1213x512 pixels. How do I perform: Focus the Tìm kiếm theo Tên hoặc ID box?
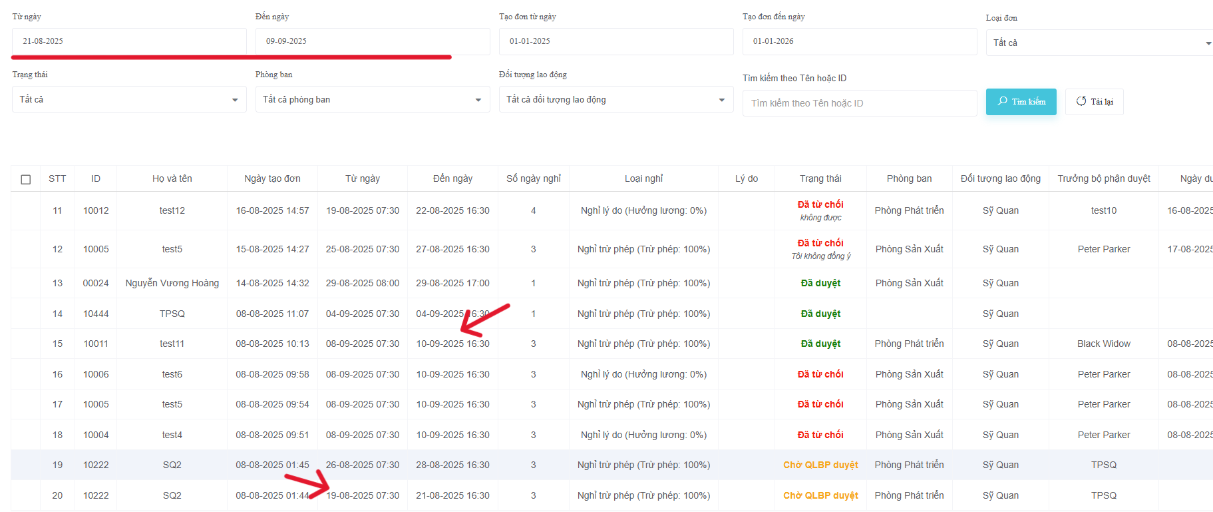click(859, 103)
